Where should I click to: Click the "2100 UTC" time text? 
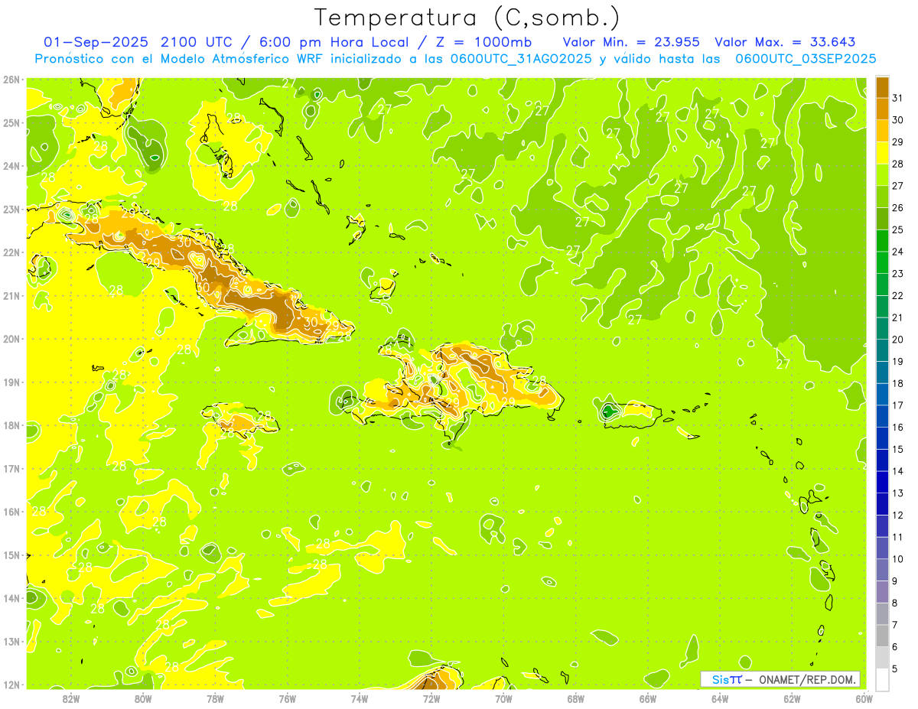tap(197, 42)
